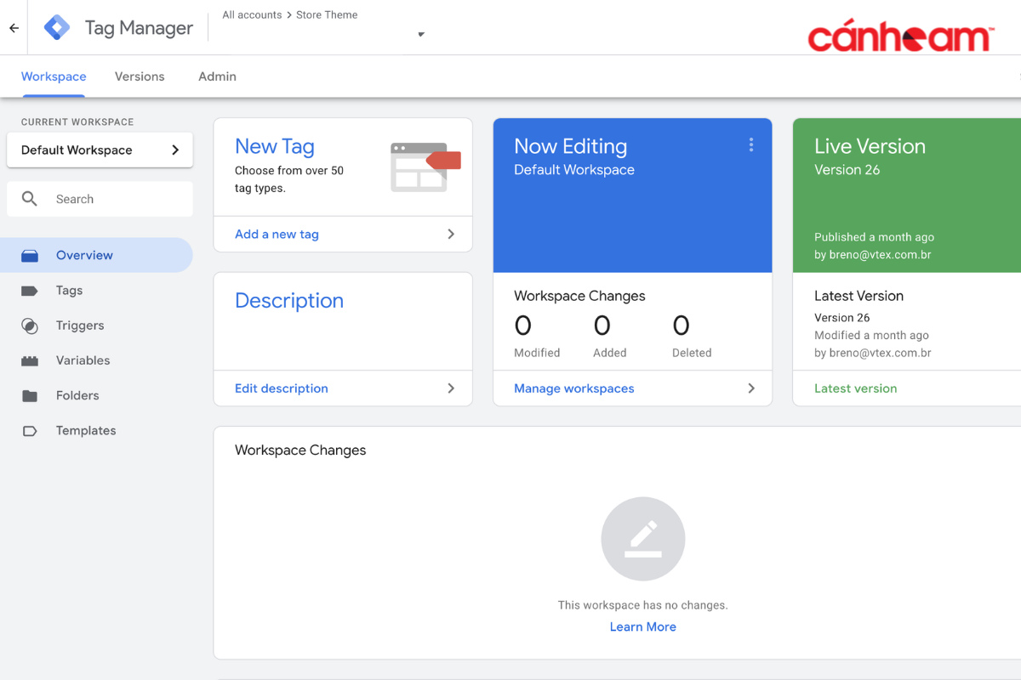Image resolution: width=1021 pixels, height=680 pixels.
Task: Switch to the Versions tab
Action: pos(140,76)
